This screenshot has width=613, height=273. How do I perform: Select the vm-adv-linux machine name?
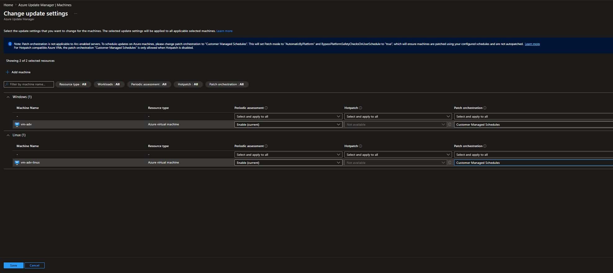click(x=30, y=163)
